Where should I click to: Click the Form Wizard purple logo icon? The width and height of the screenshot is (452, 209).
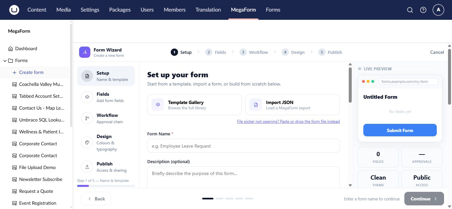click(85, 52)
